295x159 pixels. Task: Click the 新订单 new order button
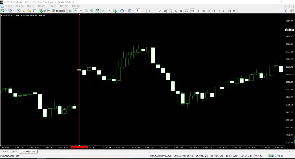pyautogui.click(x=45, y=11)
